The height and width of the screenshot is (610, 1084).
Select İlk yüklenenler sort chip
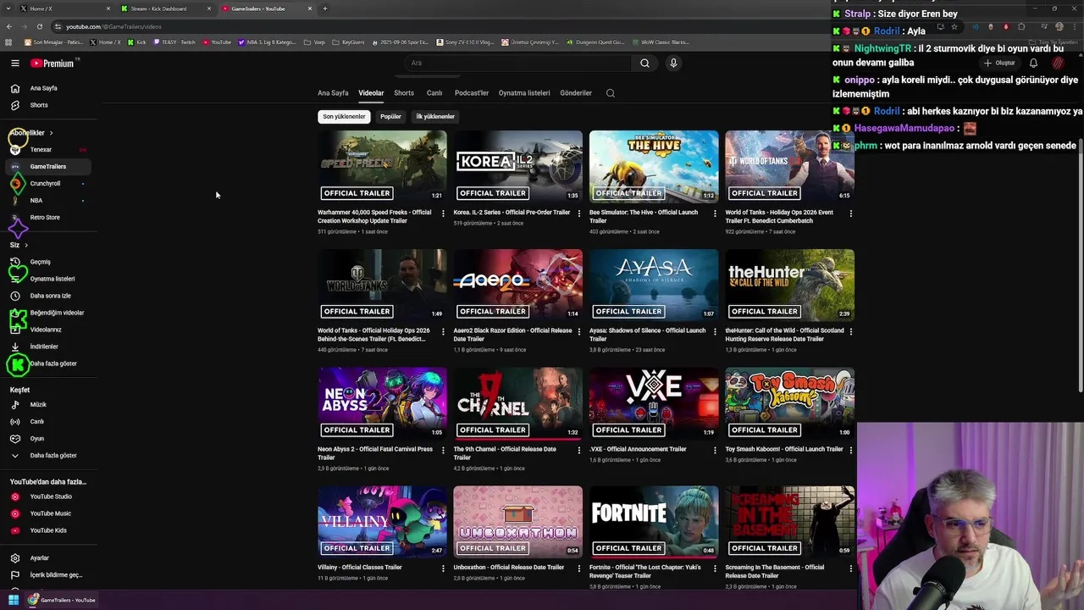pos(435,117)
